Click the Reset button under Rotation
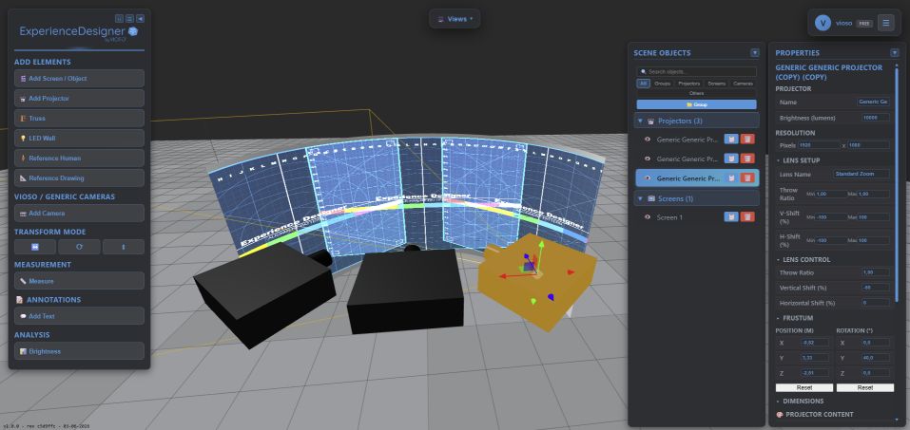The height and width of the screenshot is (430, 910). pos(864,387)
